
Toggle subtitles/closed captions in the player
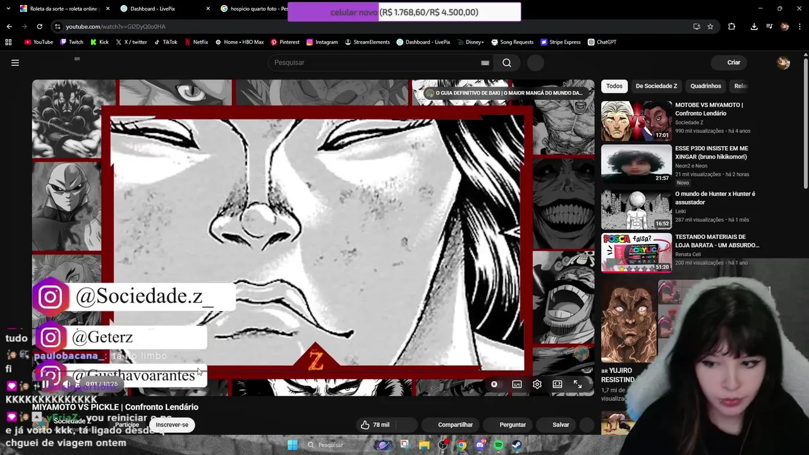point(517,384)
